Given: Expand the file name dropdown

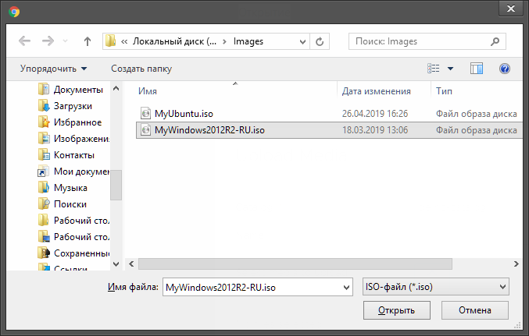Looking at the screenshot, I should pyautogui.click(x=346, y=288).
